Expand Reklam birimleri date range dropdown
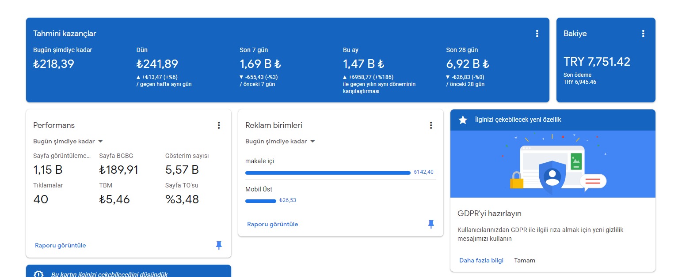Screen dimensions: 682x277 [280, 142]
